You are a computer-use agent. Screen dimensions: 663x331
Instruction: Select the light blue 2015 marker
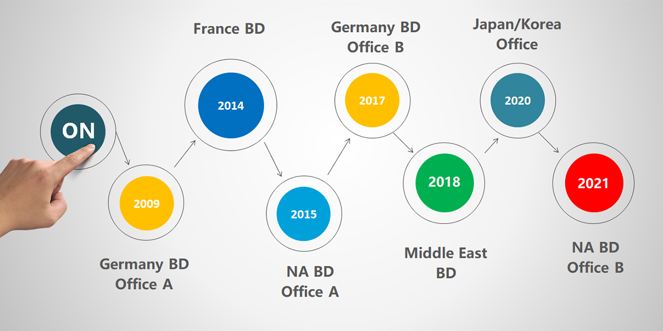tap(304, 214)
